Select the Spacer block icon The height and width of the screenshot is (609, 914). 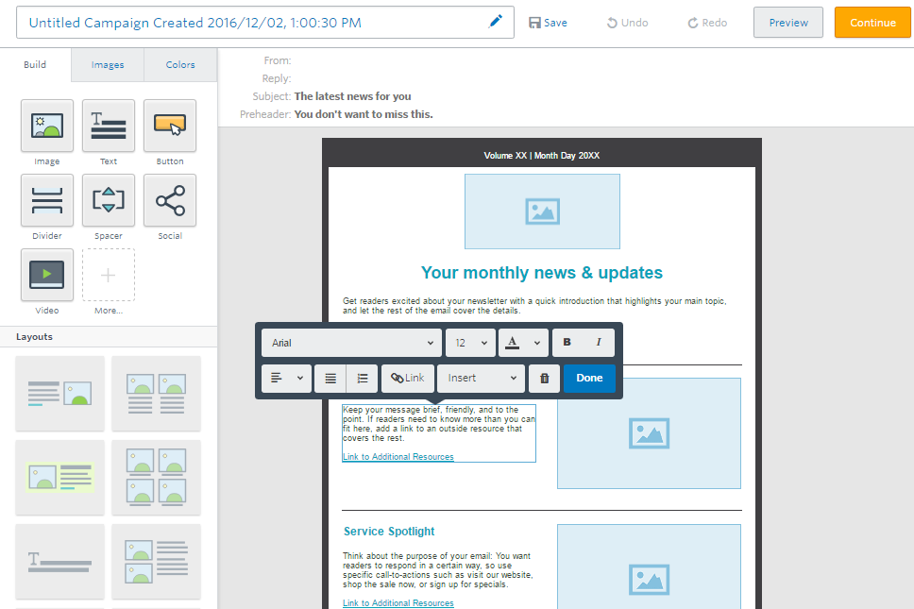pos(109,200)
